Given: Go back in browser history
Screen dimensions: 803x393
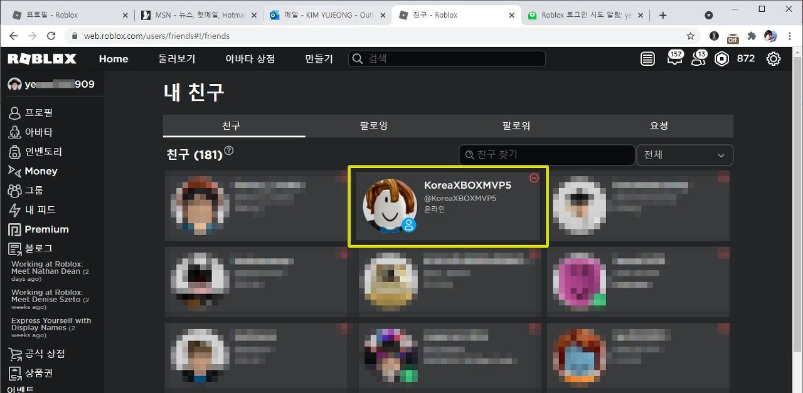Looking at the screenshot, I should (14, 36).
